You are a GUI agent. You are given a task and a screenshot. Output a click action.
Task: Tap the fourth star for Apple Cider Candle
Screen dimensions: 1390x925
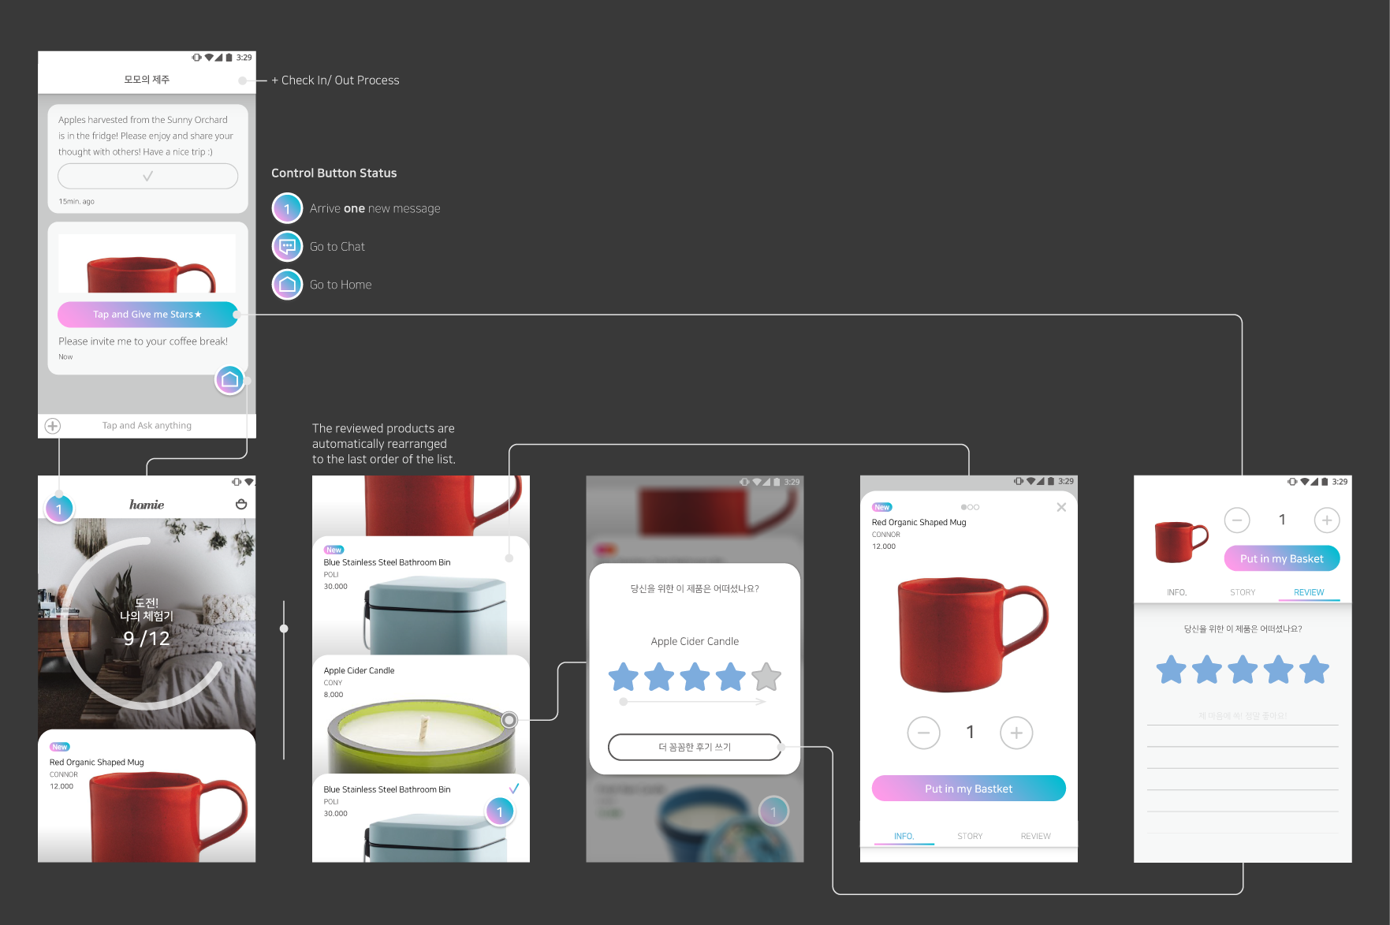(731, 677)
